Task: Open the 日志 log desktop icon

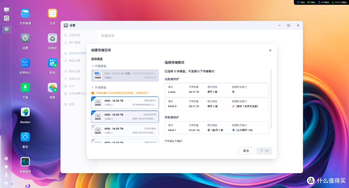Action: (53, 14)
